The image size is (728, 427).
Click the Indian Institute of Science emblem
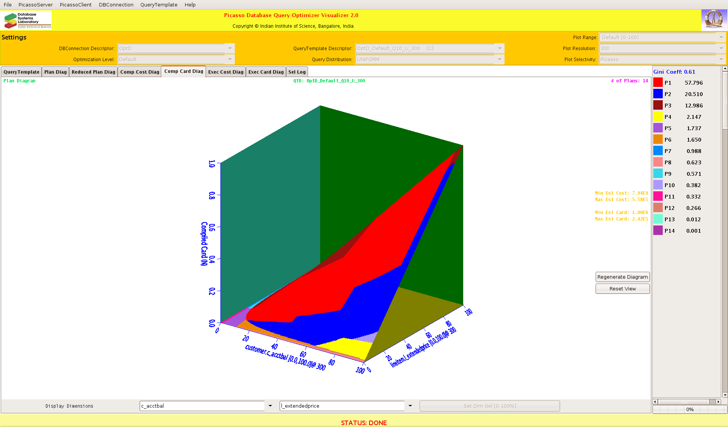pos(714,20)
